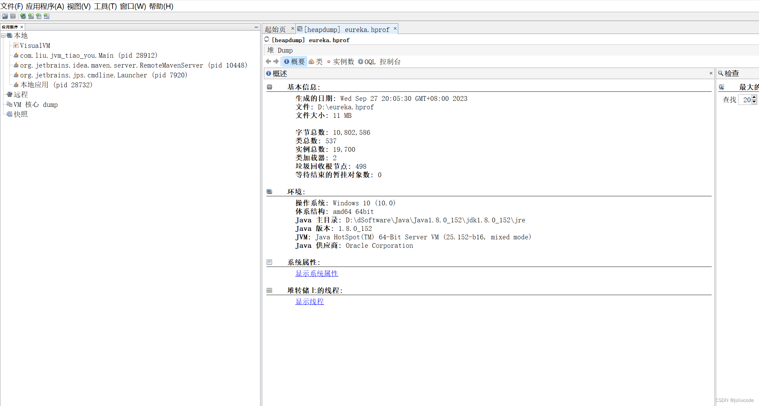Close the 起始页 tab

[292, 28]
